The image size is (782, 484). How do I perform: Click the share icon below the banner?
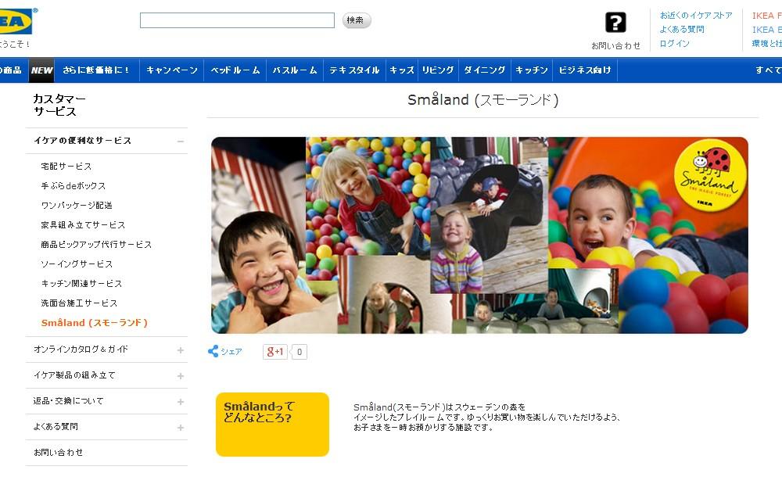pyautogui.click(x=213, y=351)
